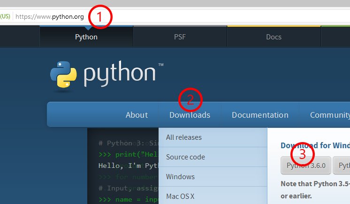Select Mac OS X in Downloads dropdown
Viewport: 350px width, 204px height.
(x=213, y=196)
